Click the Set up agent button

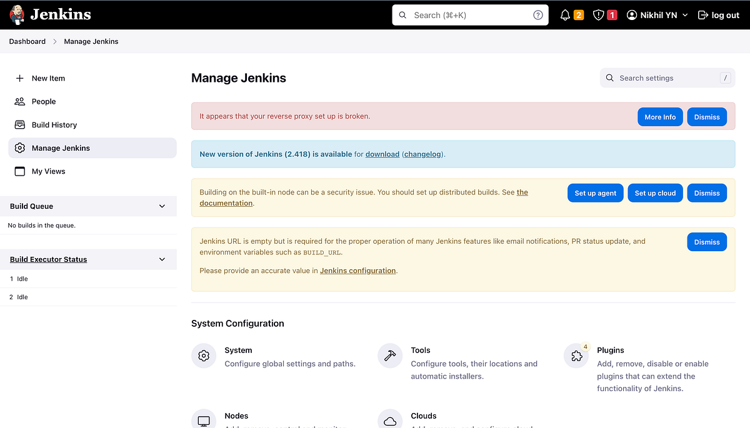pos(595,192)
